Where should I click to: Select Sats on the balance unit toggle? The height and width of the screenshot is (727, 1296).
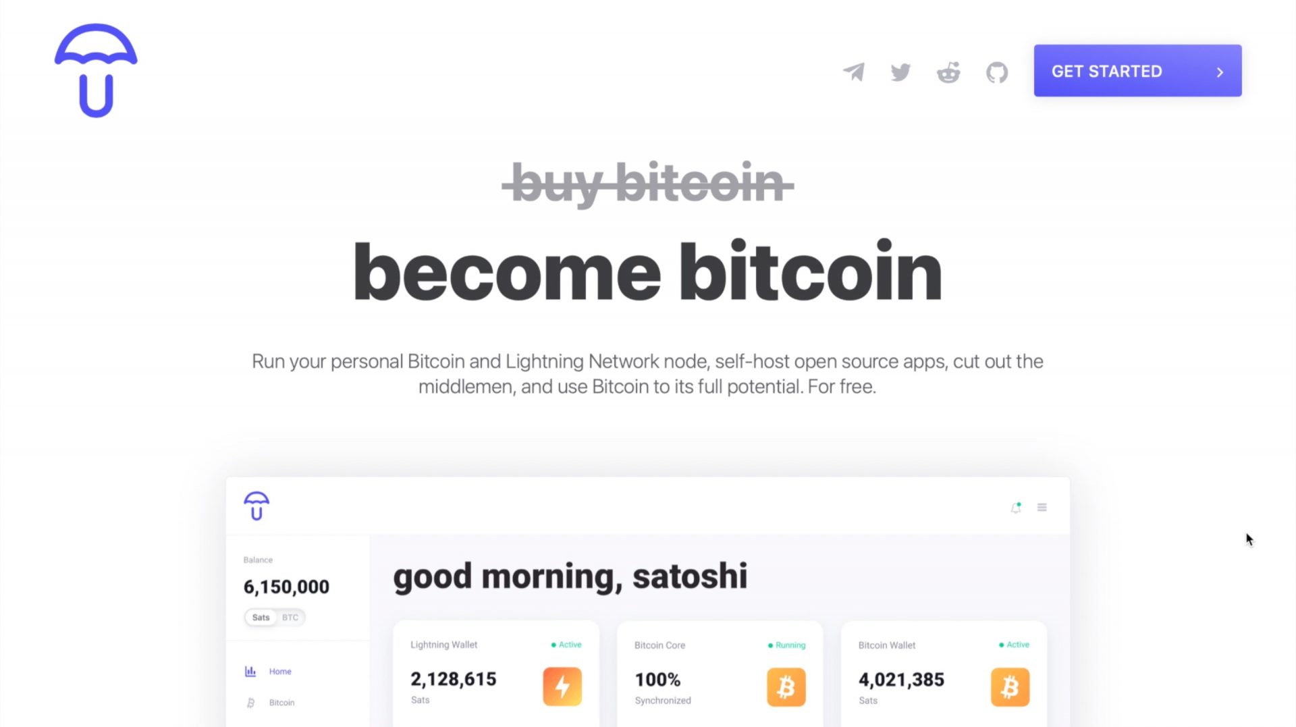261,617
